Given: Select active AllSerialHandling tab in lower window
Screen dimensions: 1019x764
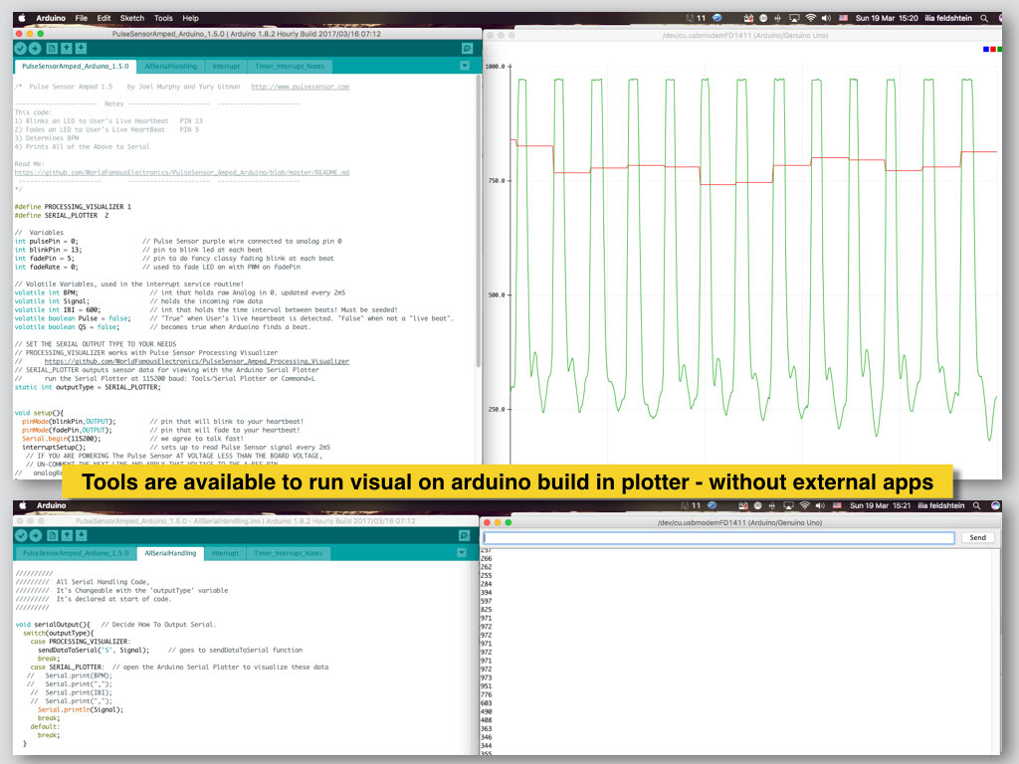Looking at the screenshot, I should (x=170, y=553).
